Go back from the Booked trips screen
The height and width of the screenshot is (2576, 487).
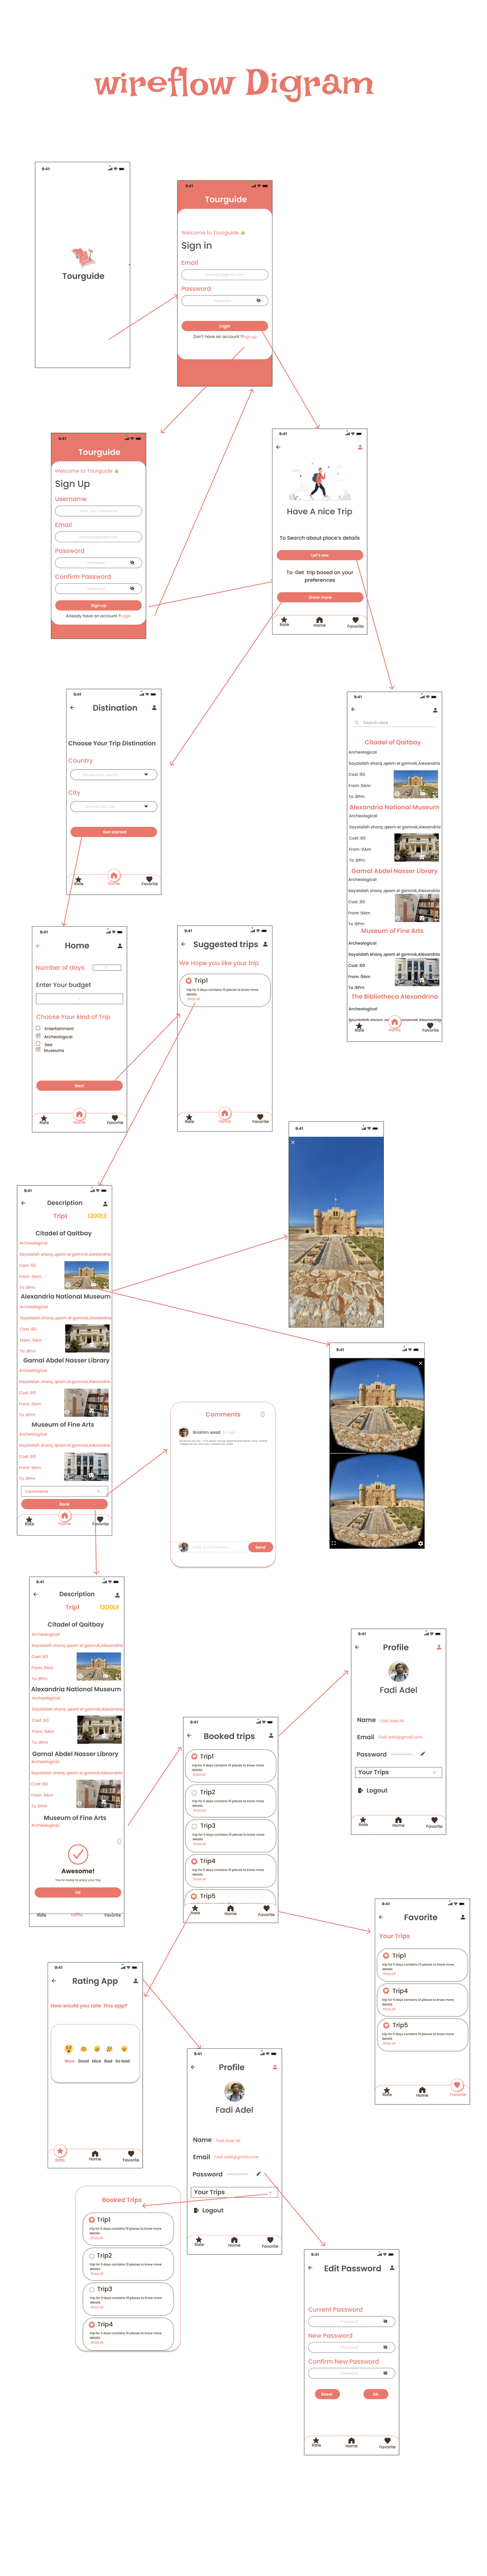(189, 1735)
